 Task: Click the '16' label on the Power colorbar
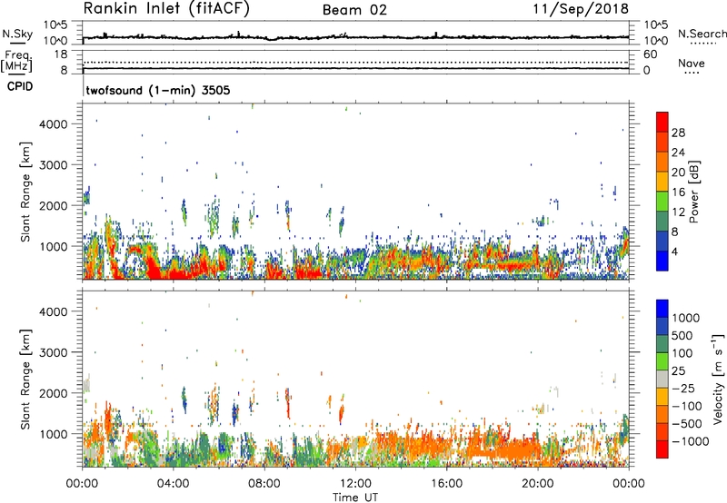(x=678, y=192)
